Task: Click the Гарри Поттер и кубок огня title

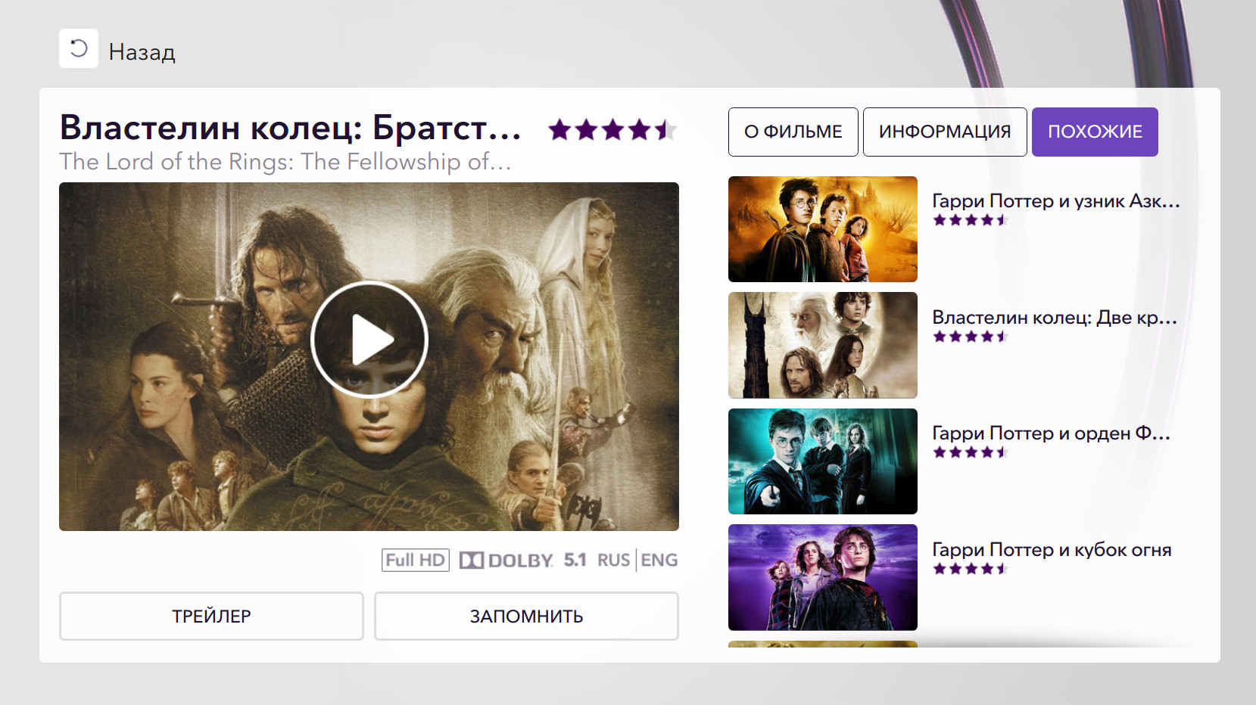Action: (1052, 550)
